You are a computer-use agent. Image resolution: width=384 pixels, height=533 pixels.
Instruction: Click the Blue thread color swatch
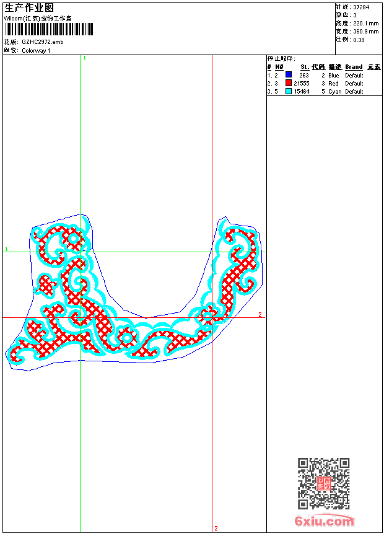click(x=289, y=74)
